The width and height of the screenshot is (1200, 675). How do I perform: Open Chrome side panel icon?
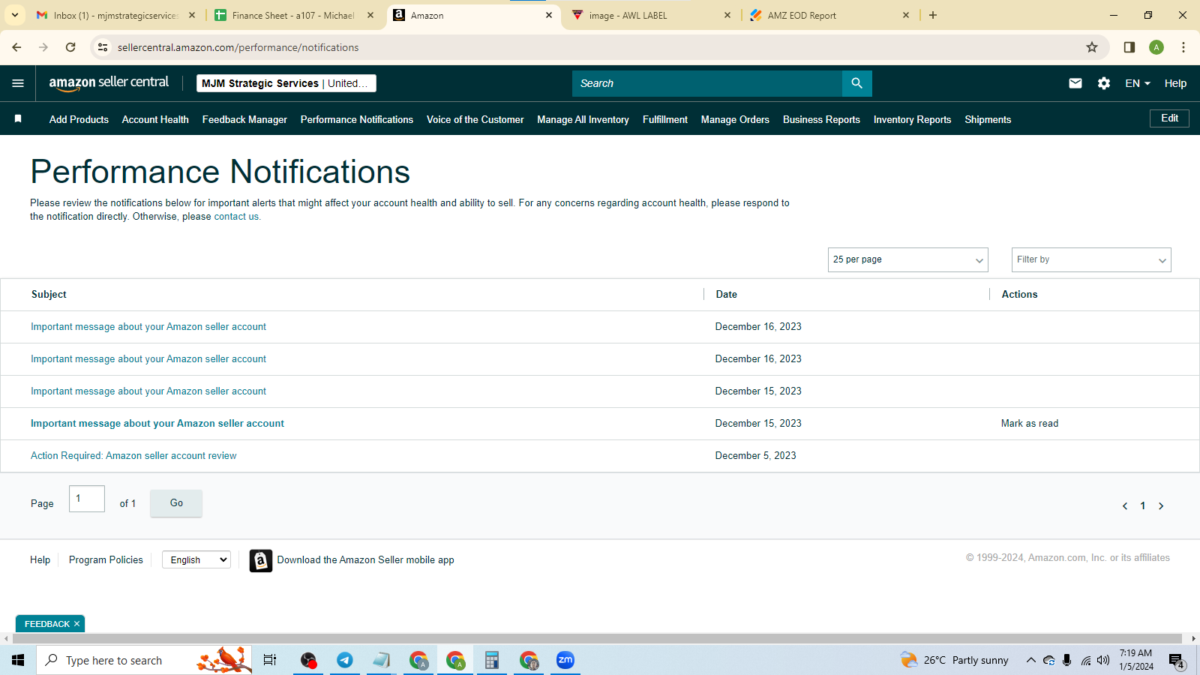click(x=1129, y=47)
